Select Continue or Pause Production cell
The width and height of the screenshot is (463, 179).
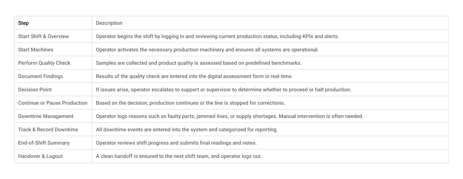click(x=53, y=103)
